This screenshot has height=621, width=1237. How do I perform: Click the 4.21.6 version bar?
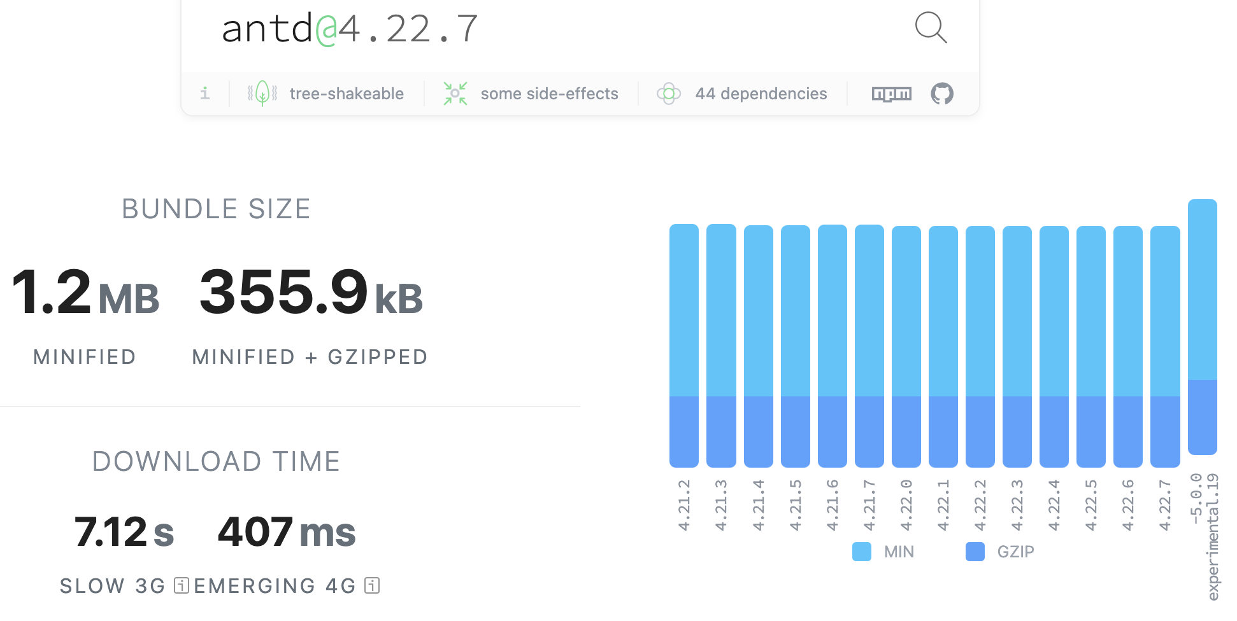pos(833,346)
